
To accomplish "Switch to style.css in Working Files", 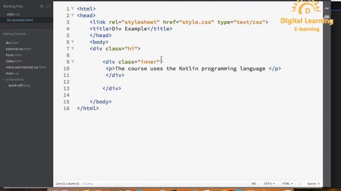I will pos(13,14).
